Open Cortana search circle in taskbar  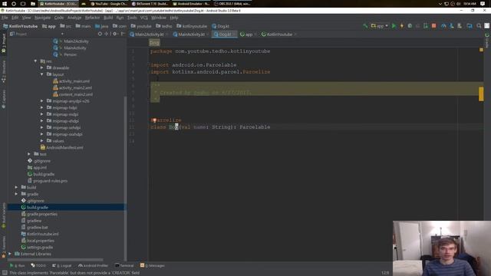coord(14,4)
